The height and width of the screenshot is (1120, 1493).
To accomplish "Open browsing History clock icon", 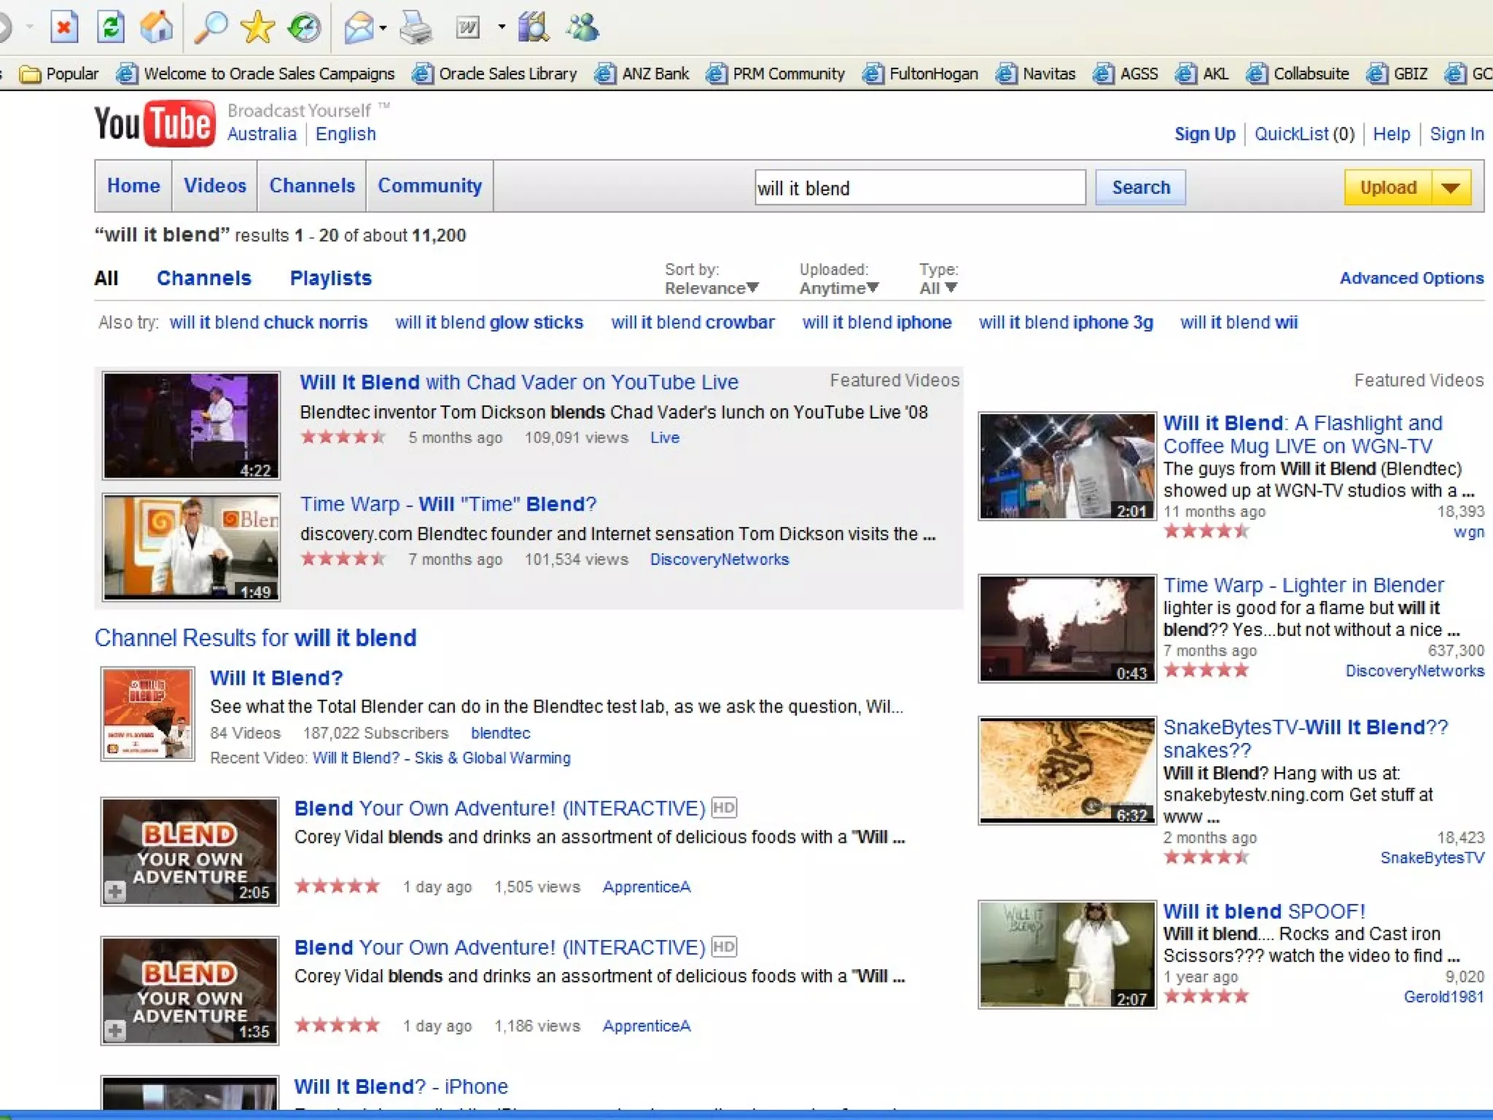I will (304, 28).
